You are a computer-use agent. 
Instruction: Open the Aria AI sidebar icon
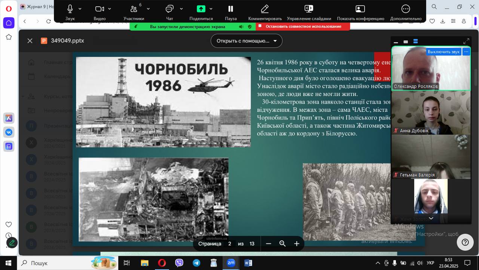click(9, 118)
